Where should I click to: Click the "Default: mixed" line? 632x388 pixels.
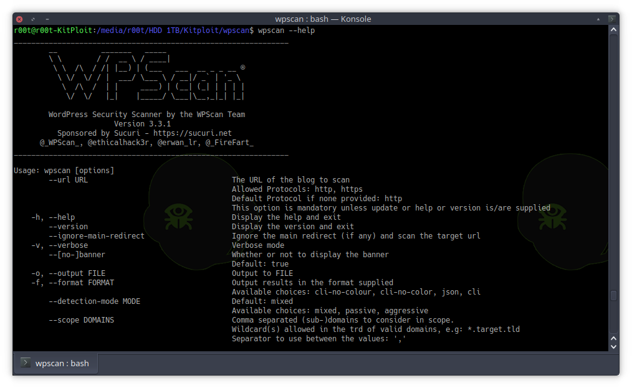(x=262, y=301)
